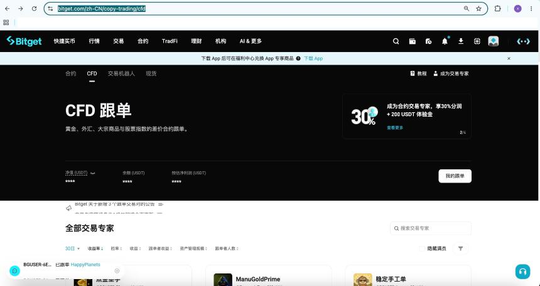This screenshot has height=286, width=540.
Task: Click the 下载 App link in banner
Action: pos(313,58)
